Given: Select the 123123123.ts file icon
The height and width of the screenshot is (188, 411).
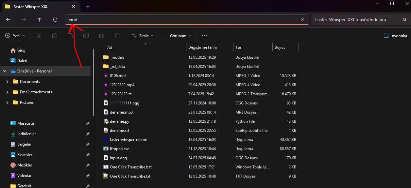Looking at the screenshot, I should (106, 94).
